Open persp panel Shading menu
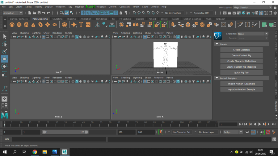Viewport: 278px width, 156px height. click(125, 33)
